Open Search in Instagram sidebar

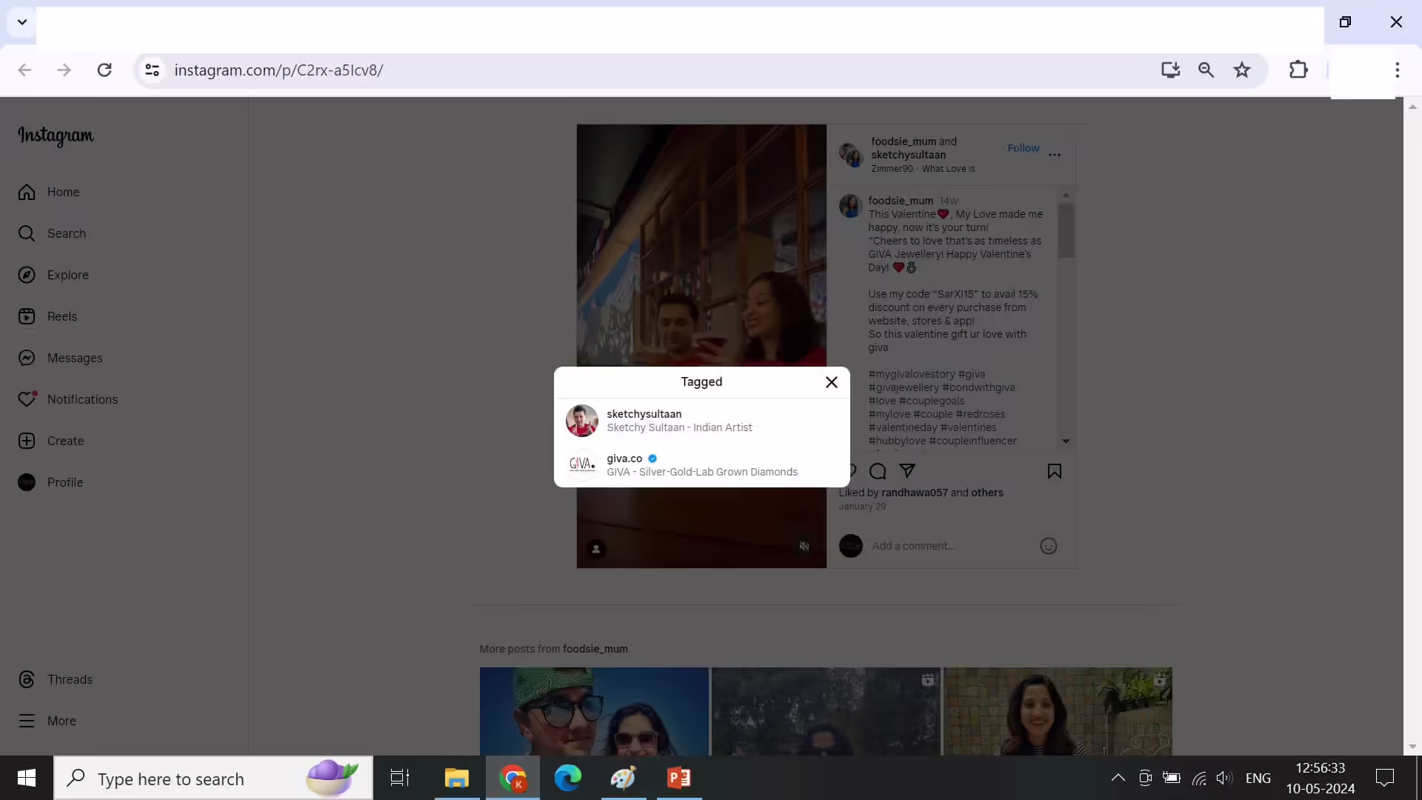[52, 233]
